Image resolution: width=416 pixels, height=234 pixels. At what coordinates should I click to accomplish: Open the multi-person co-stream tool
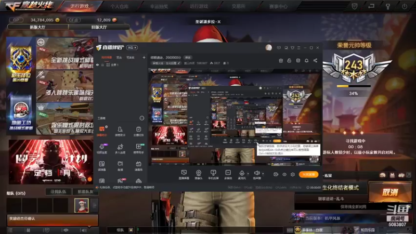click(120, 149)
